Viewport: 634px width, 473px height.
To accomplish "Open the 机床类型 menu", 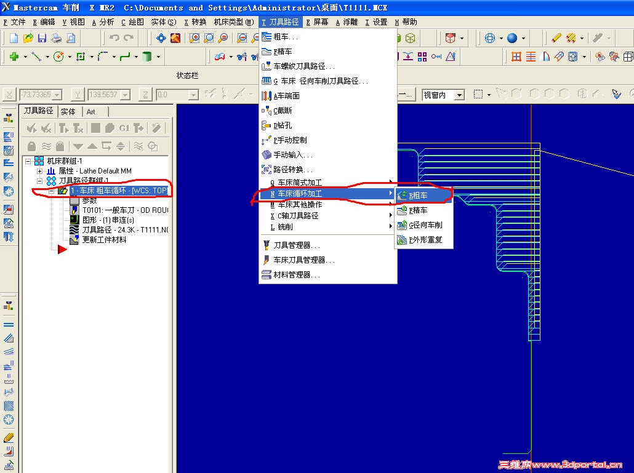I will click(x=234, y=22).
